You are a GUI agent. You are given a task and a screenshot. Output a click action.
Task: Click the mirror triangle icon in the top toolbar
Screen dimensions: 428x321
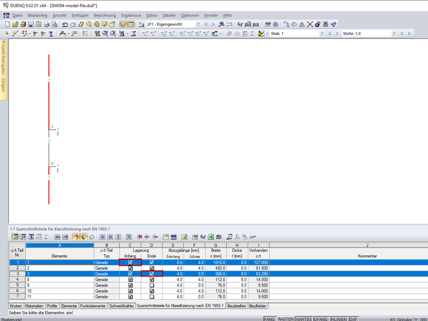302,24
